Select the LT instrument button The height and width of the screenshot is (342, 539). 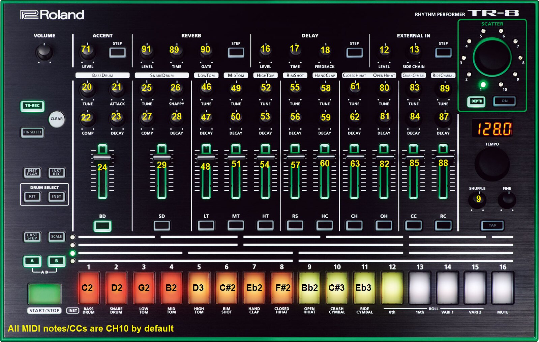(206, 226)
